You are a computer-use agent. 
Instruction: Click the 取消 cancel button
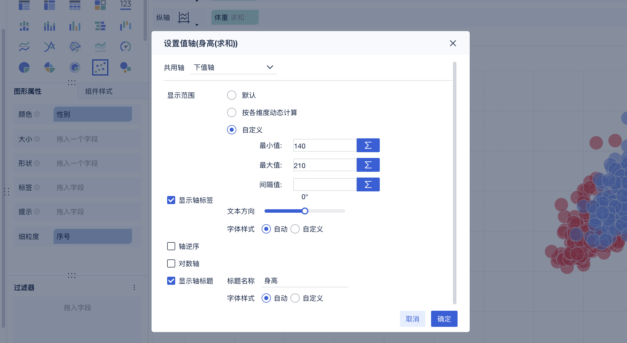point(412,319)
